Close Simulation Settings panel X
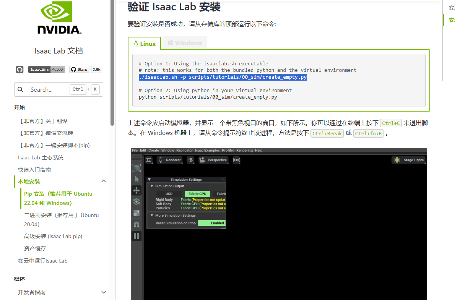The image size is (455, 300). 223,179
